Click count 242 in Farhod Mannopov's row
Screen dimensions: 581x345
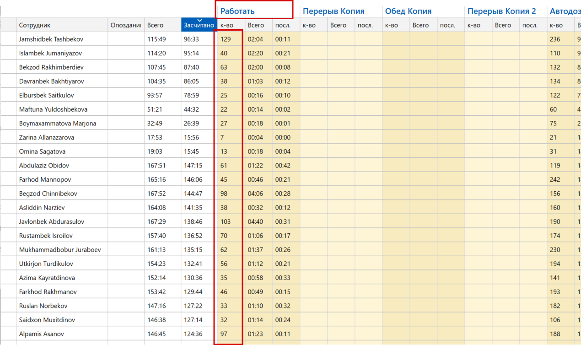555,179
